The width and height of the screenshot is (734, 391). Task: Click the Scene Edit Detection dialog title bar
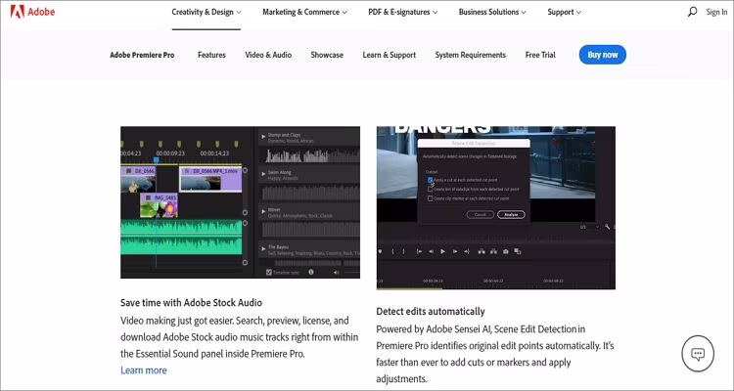tap(474, 143)
